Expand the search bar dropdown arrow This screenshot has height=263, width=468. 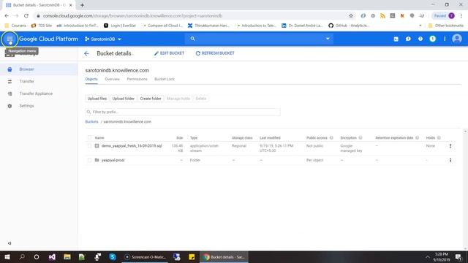tap(328, 39)
